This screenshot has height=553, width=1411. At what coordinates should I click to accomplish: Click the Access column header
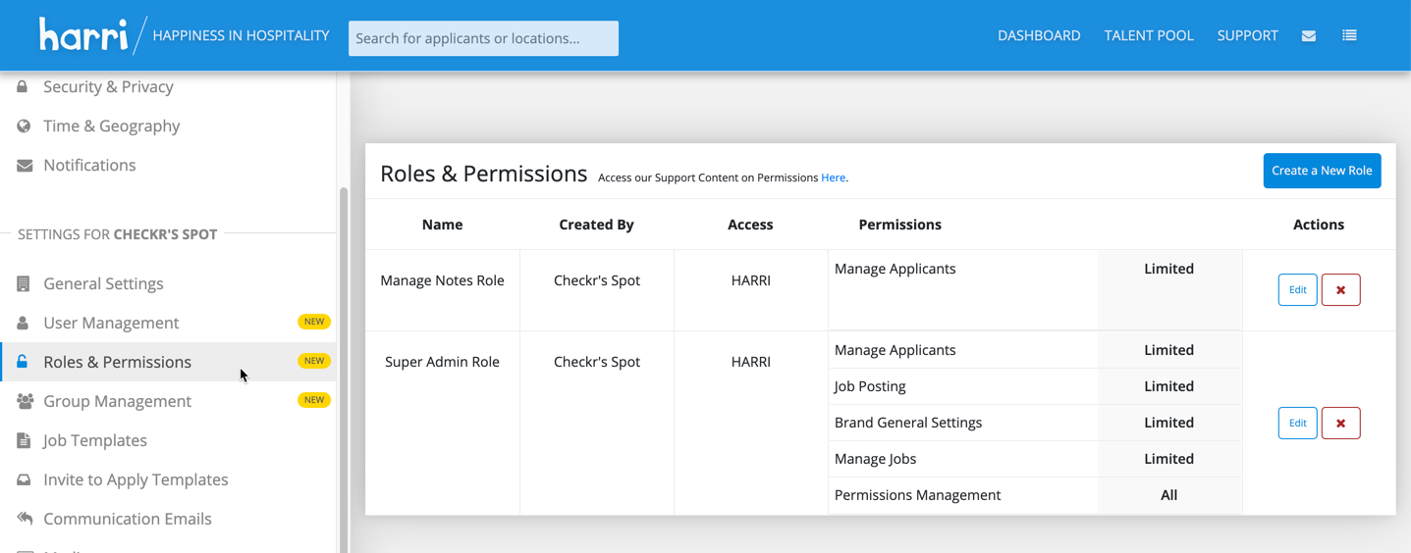click(750, 225)
